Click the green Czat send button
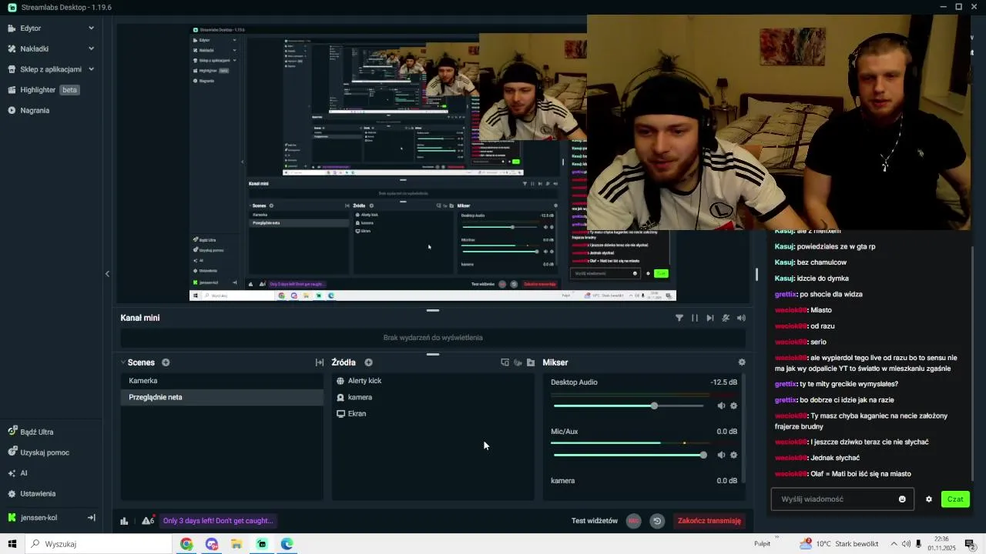Screen dimensions: 986x554 [955, 499]
